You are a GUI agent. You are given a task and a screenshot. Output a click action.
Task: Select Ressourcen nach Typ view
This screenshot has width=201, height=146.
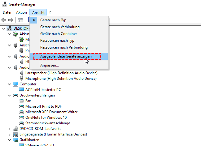tap(57, 41)
